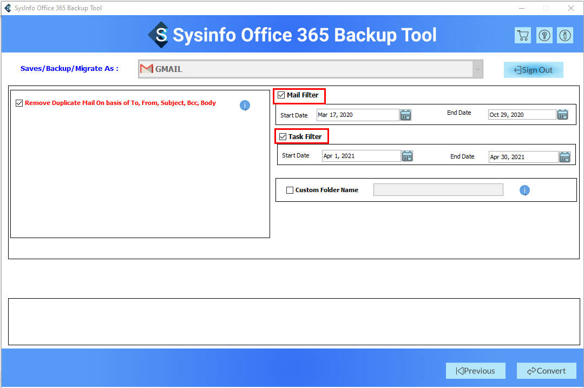Go back with the Previous button
584x388 pixels.
[x=475, y=371]
